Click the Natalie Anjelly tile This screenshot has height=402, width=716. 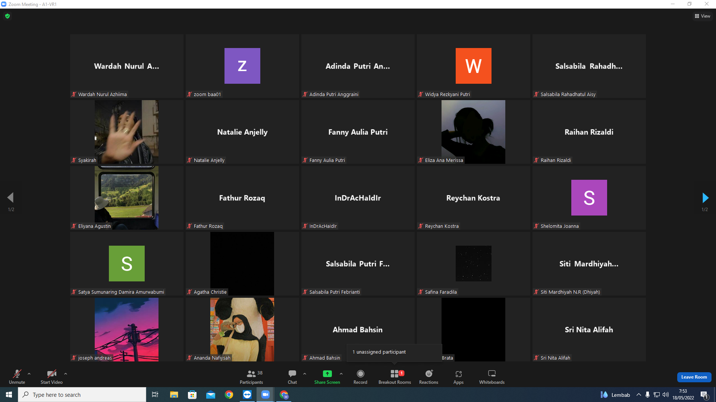point(242,132)
